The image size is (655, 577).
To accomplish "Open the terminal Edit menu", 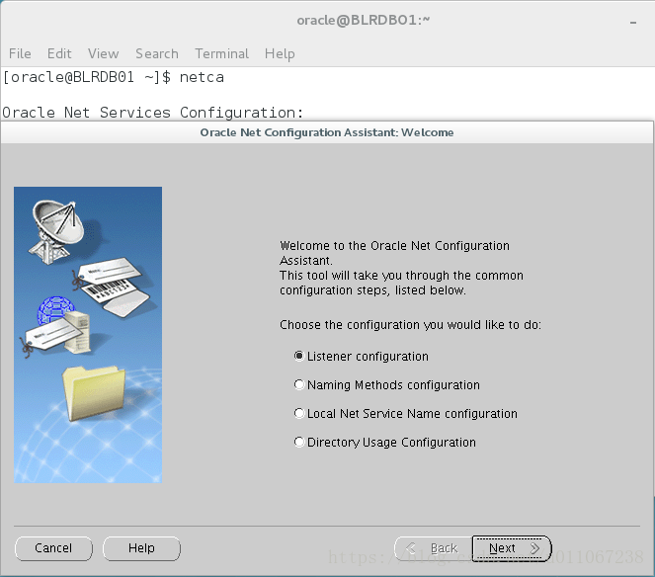I will coord(59,53).
